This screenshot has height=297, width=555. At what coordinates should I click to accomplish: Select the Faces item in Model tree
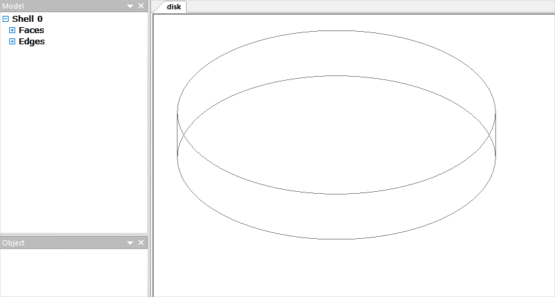31,30
